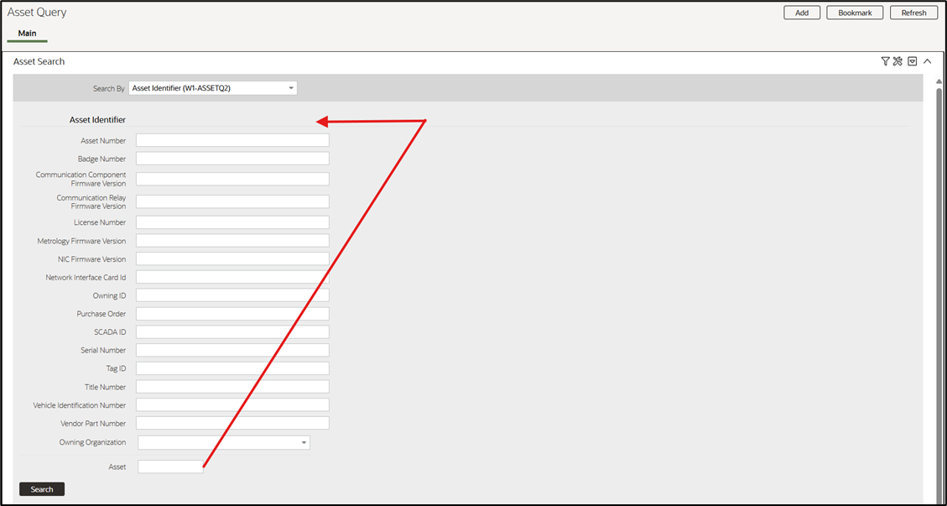Click the scrollbar up arrow
Image resolution: width=947 pixels, height=506 pixels.
(x=939, y=81)
